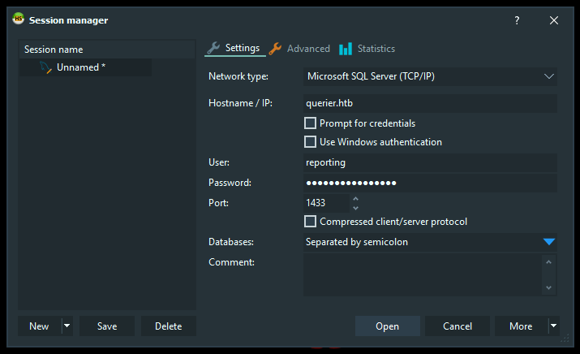Click into the Hostname / IP field

pyautogui.click(x=429, y=103)
